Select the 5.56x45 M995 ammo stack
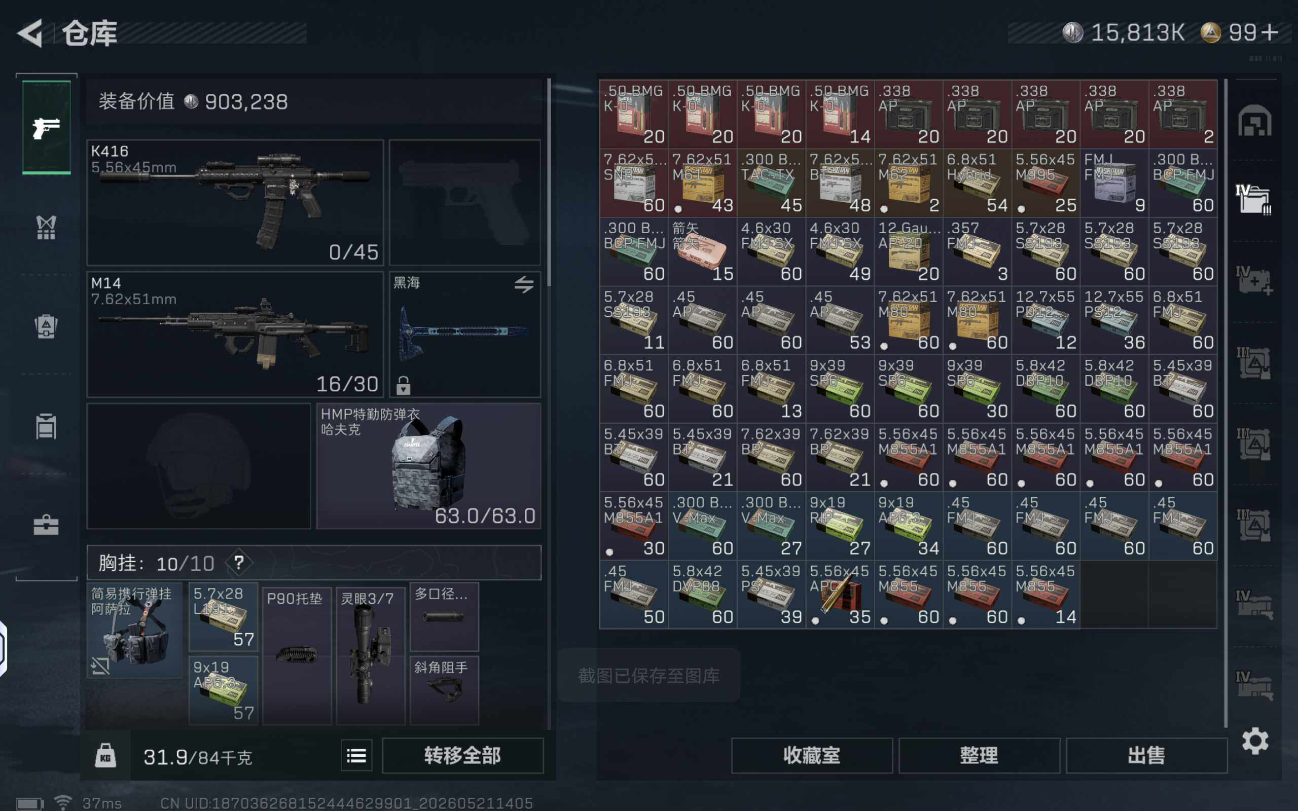 [1046, 183]
